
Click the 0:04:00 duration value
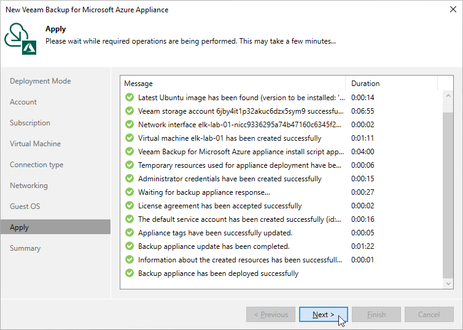pos(363,152)
